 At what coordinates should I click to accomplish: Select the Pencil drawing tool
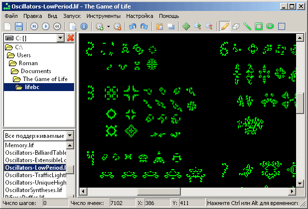[x=225, y=26]
